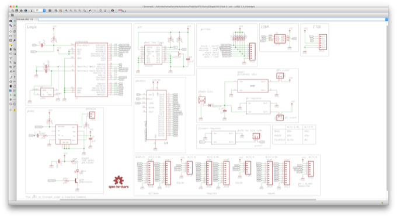This screenshot has width=397, height=217.
Task: Open a file with the Open toolbar icon
Action: pos(13,10)
